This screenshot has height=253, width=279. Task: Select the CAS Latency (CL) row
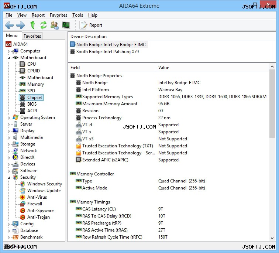(169, 209)
